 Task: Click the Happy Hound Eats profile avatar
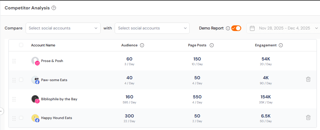[x=35, y=118]
